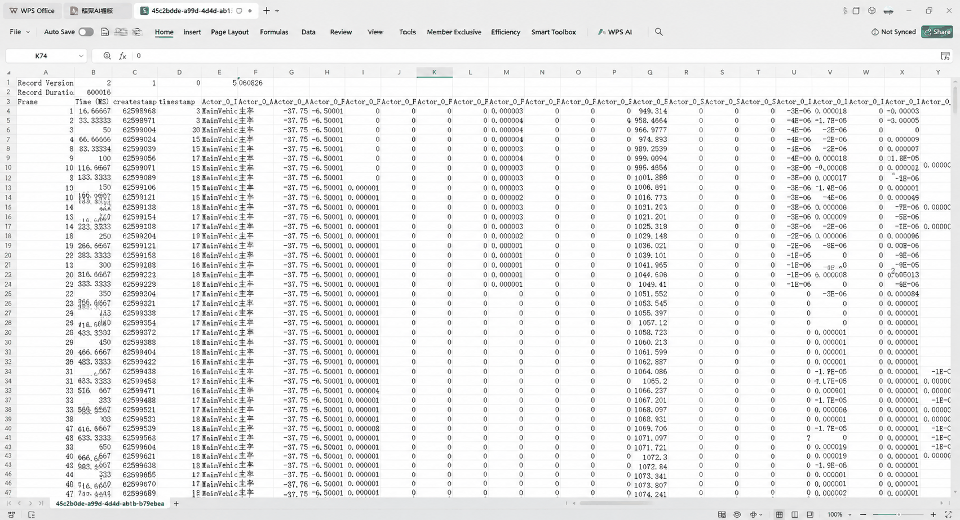960x520 pixels.
Task: Toggle the Auto Save switch
Action: (86, 32)
